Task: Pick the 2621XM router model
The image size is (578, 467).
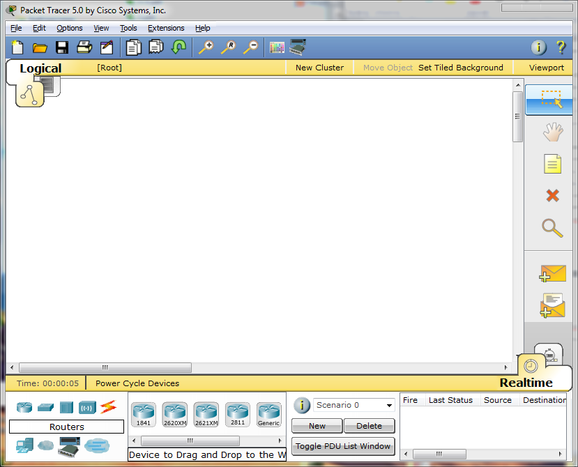Action: [x=206, y=415]
